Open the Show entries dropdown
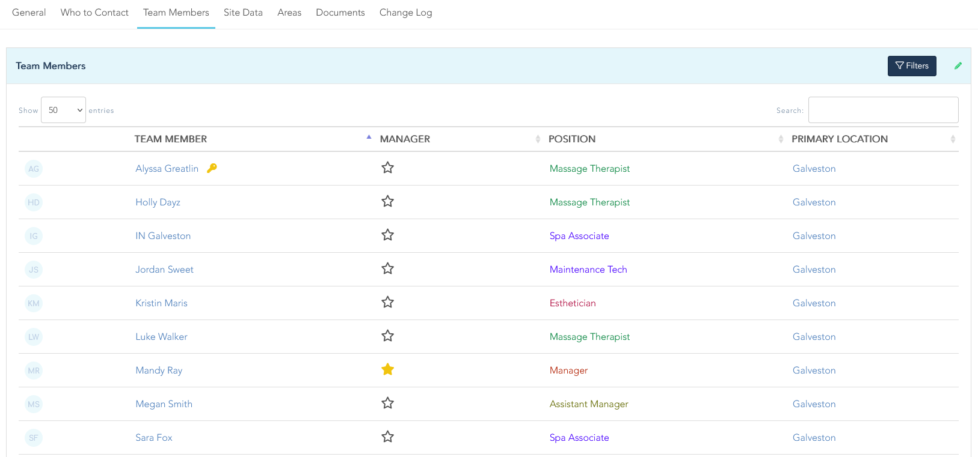Viewport: 978px width, 457px height. (x=63, y=110)
